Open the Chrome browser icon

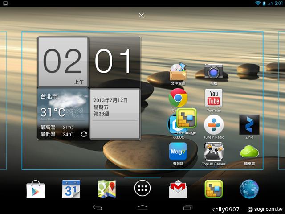tap(178, 98)
